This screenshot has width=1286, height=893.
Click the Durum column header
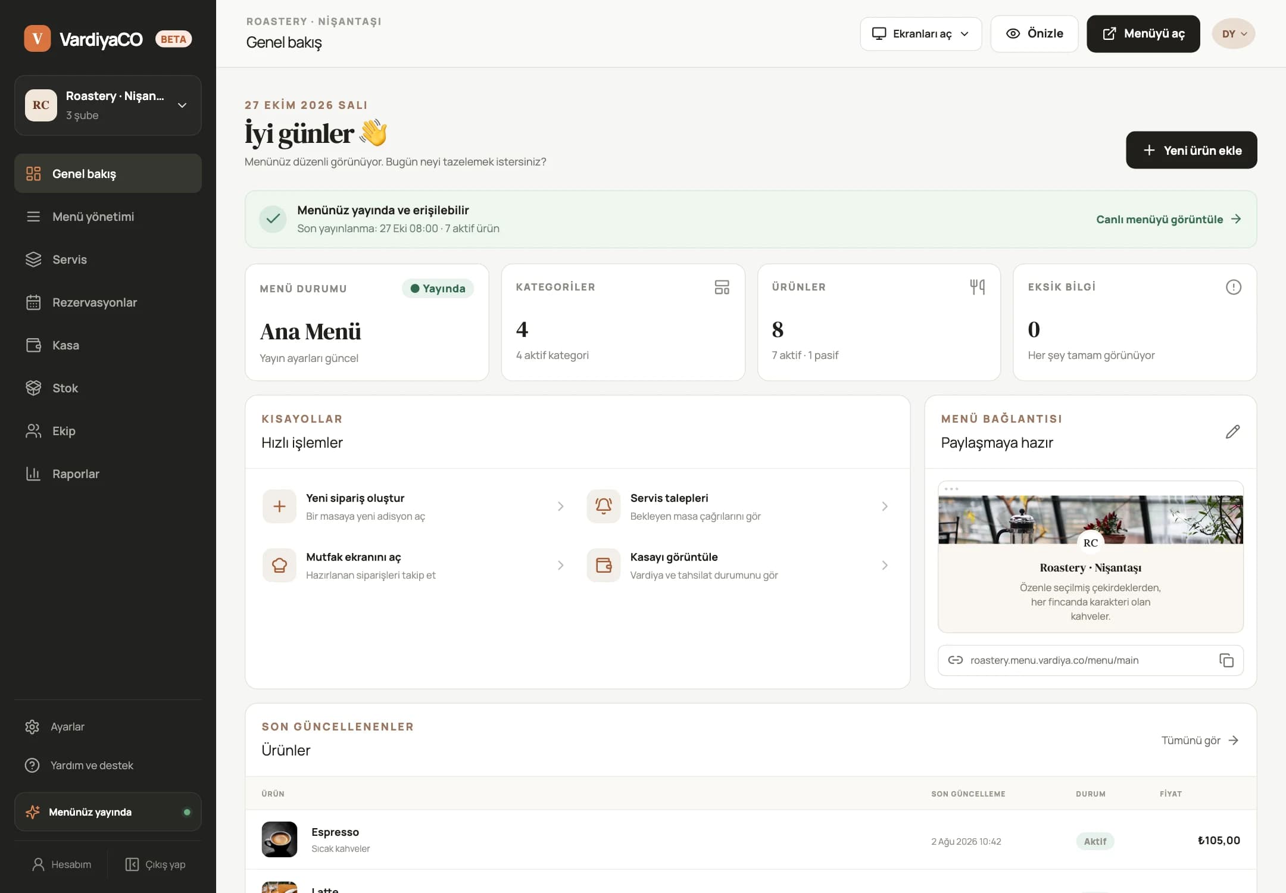click(1091, 794)
